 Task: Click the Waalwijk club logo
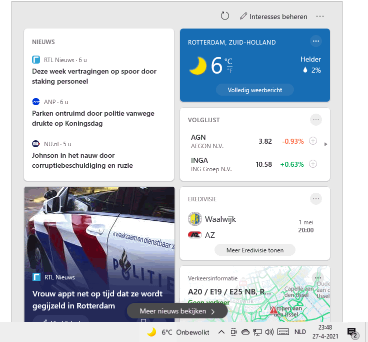pyautogui.click(x=195, y=219)
